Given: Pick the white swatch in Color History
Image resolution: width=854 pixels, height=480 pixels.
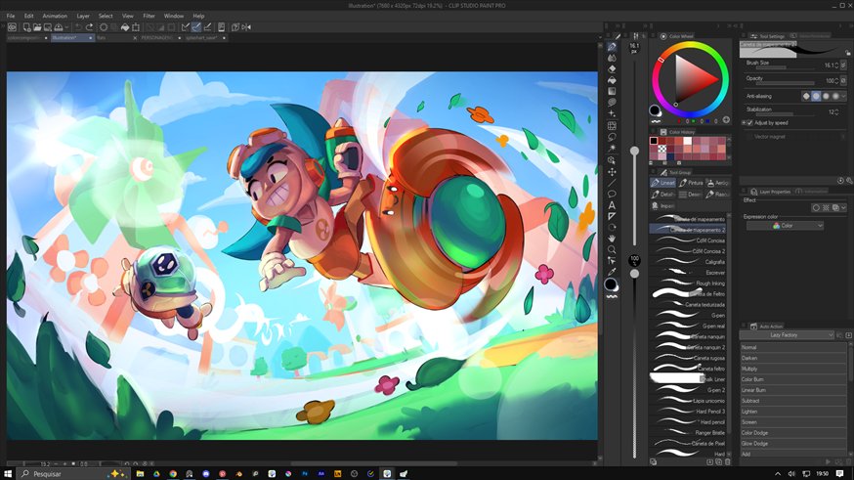Looking at the screenshot, I should click(687, 141).
